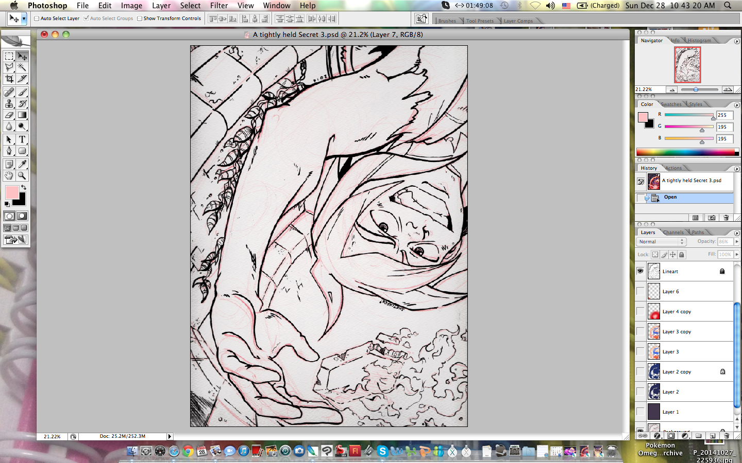The height and width of the screenshot is (463, 742).
Task: Select the Notes tool
Action: [9, 164]
